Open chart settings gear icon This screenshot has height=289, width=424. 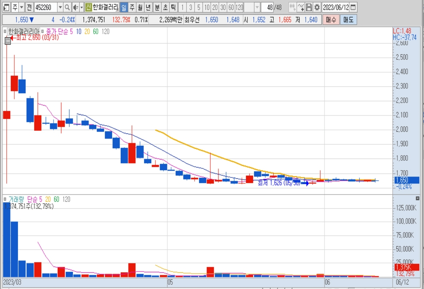[x=317, y=7]
